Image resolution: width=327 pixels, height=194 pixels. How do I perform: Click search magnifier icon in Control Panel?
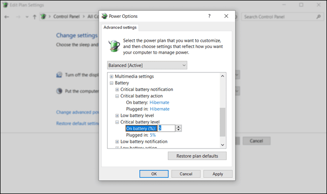coord(318,17)
